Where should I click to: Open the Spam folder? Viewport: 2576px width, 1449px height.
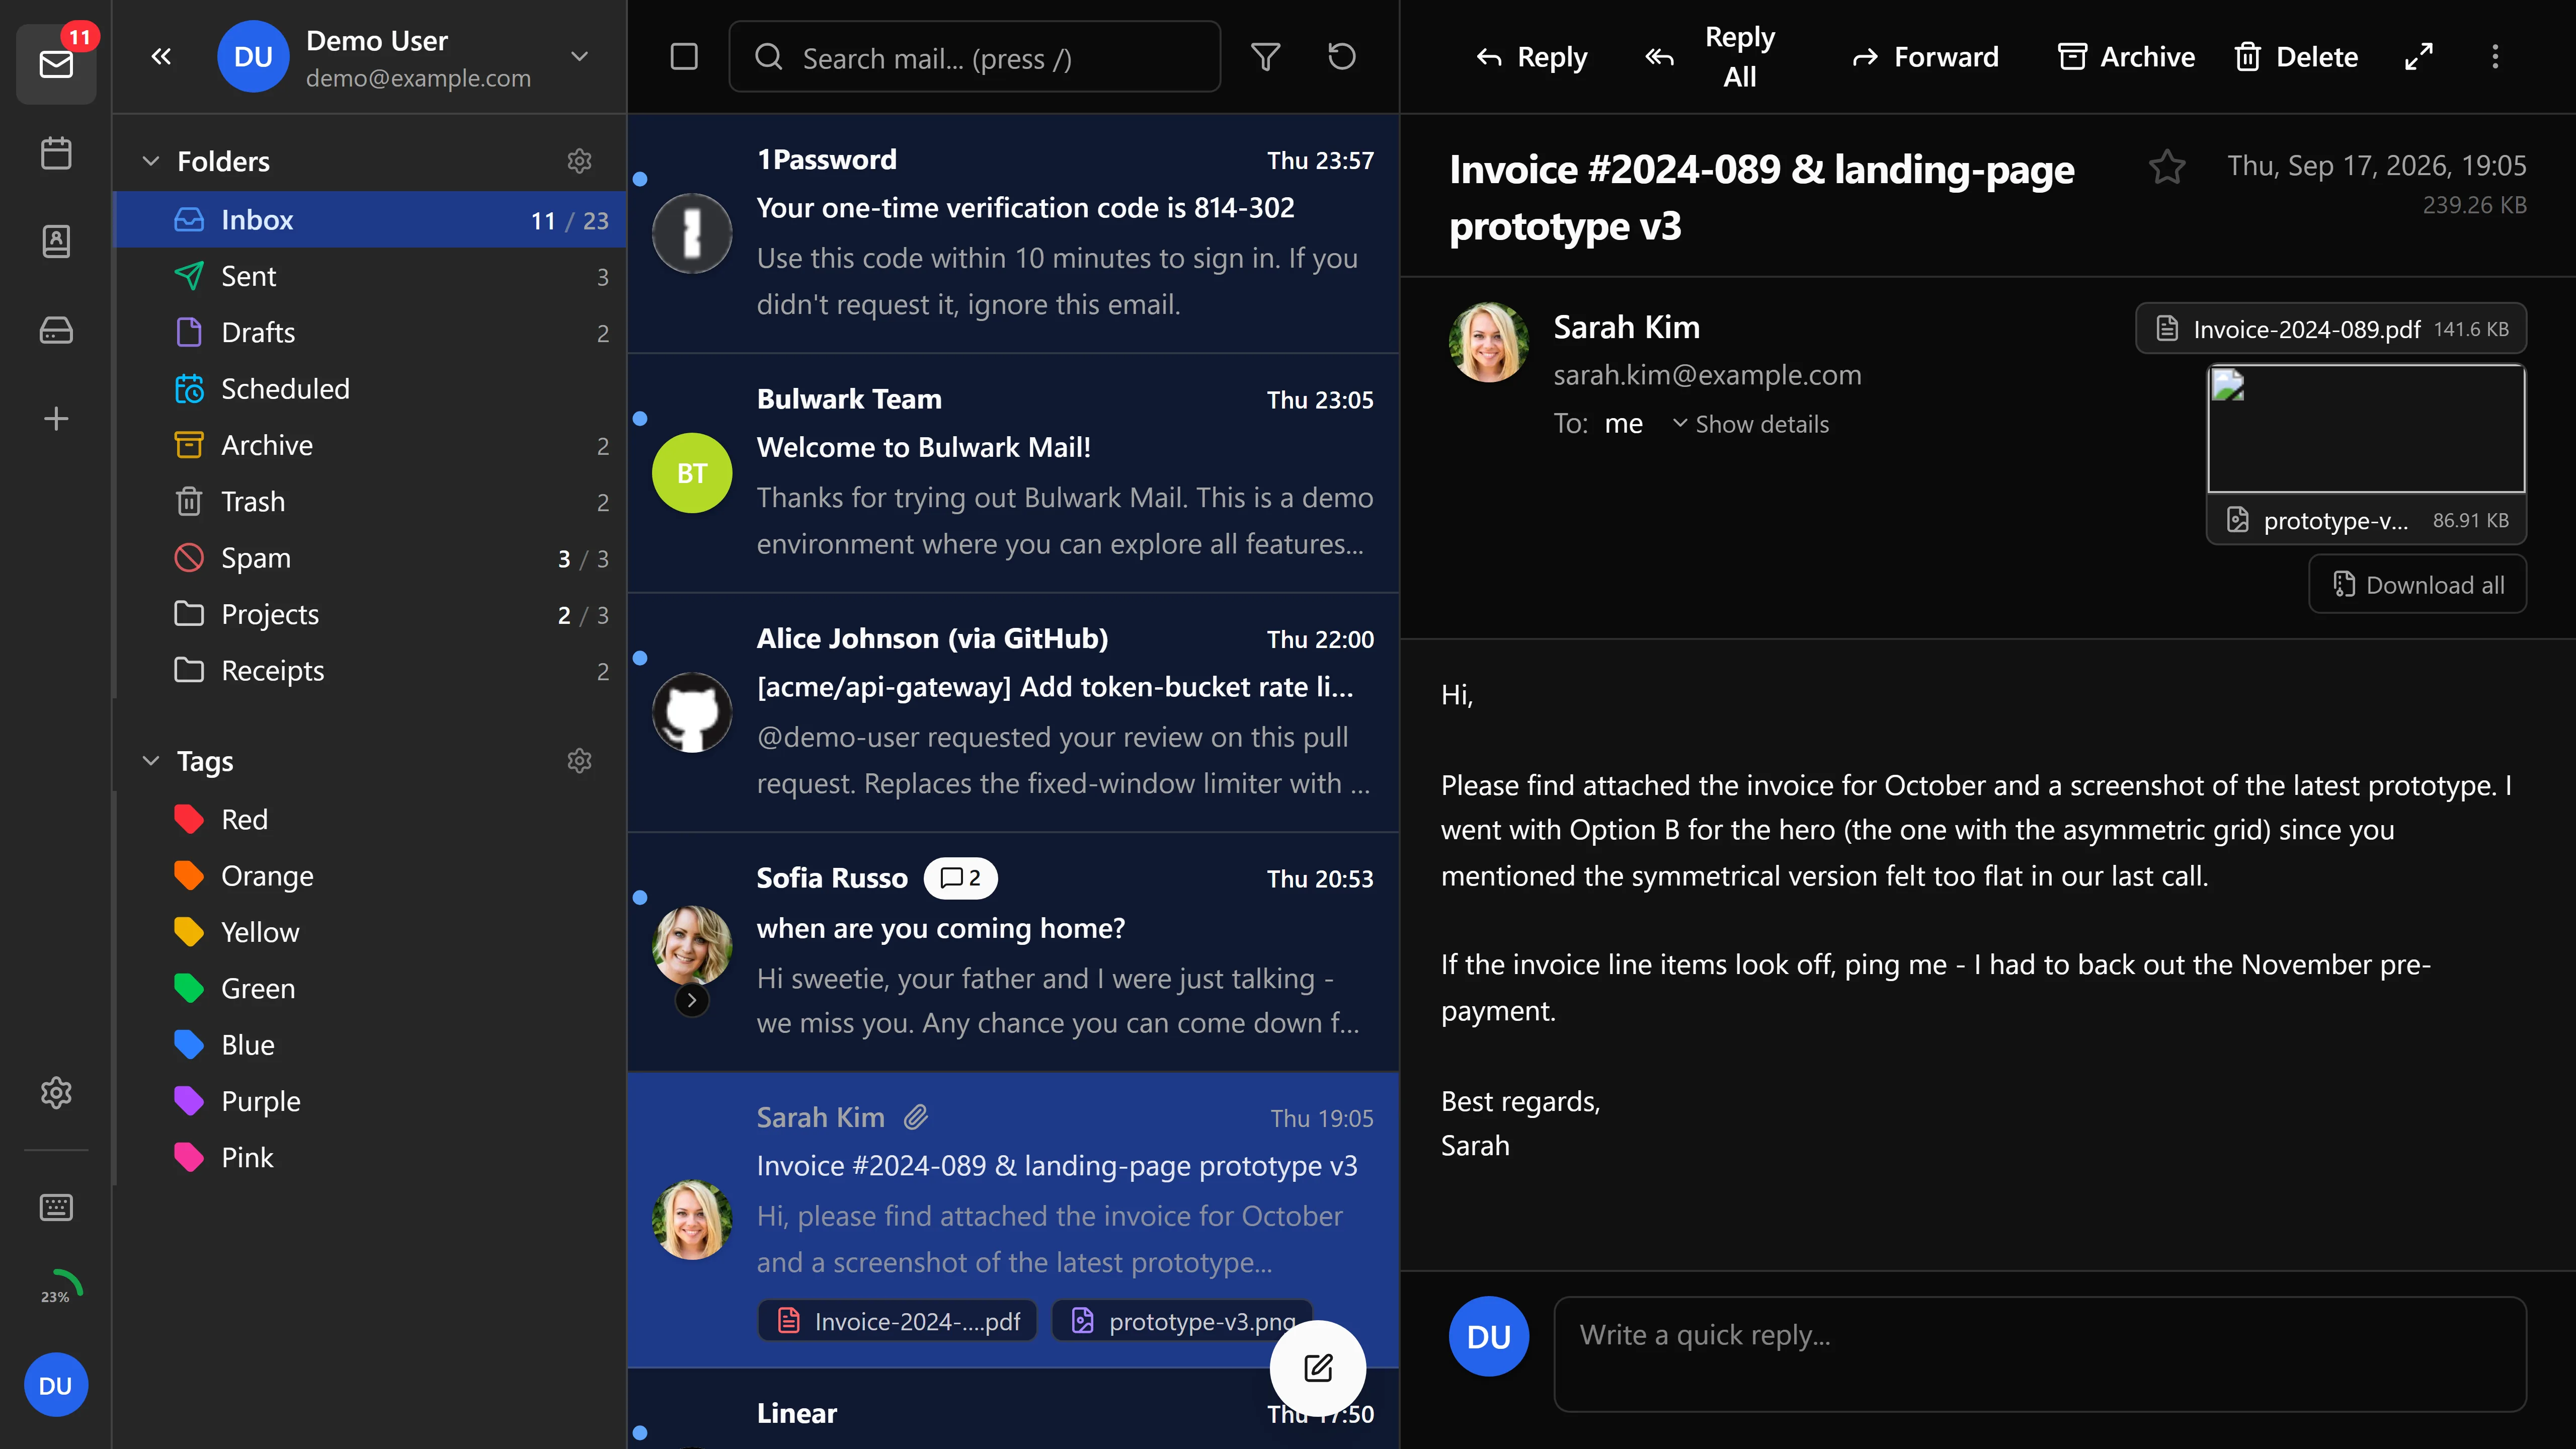coord(370,558)
